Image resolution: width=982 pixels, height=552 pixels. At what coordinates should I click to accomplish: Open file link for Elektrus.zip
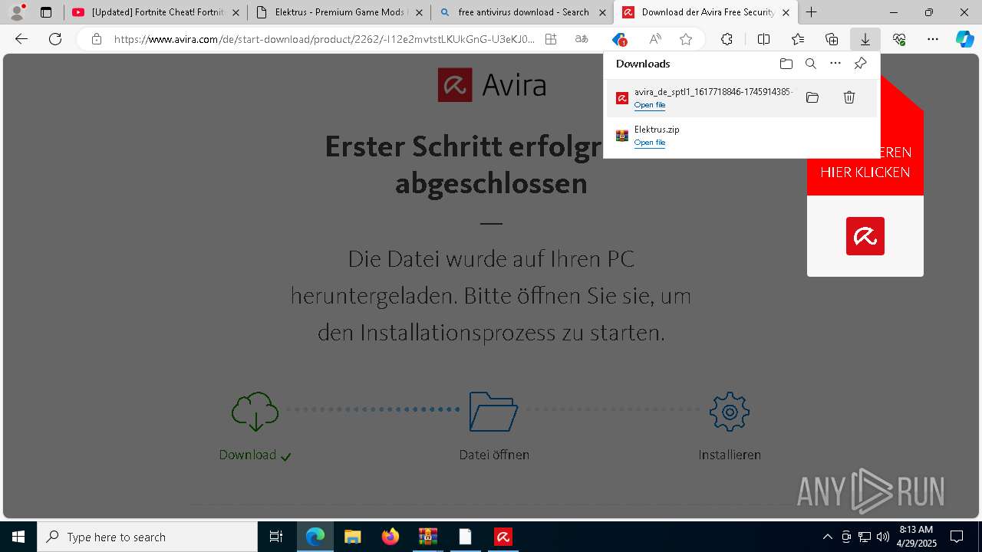650,143
